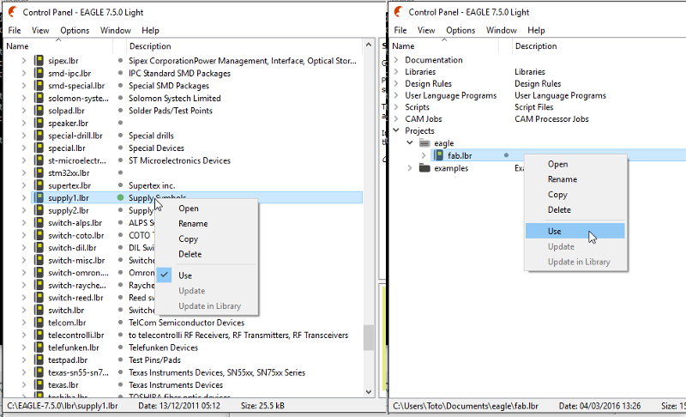
Task: Click the texas.lbr library book icon
Action: (x=39, y=385)
